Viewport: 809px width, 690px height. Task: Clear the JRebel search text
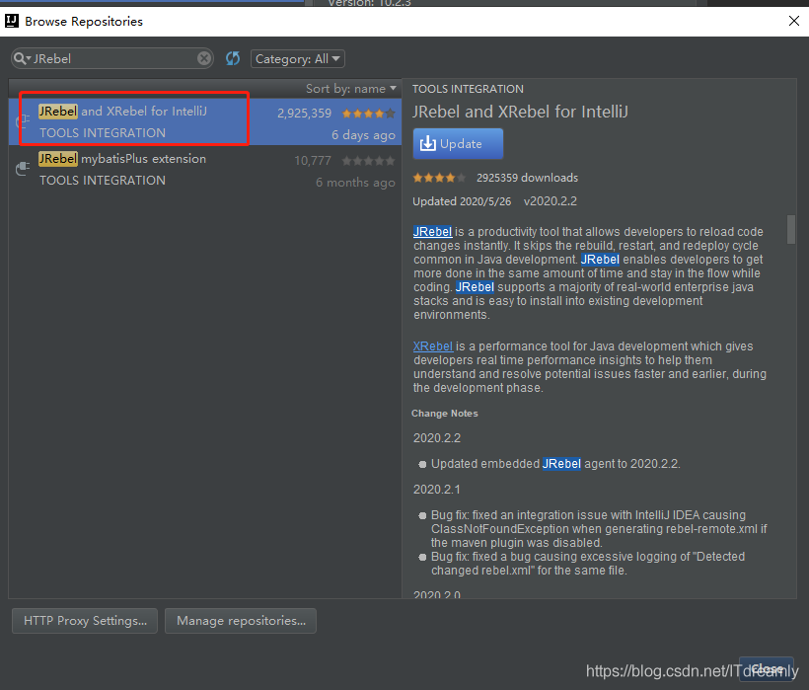coord(204,58)
